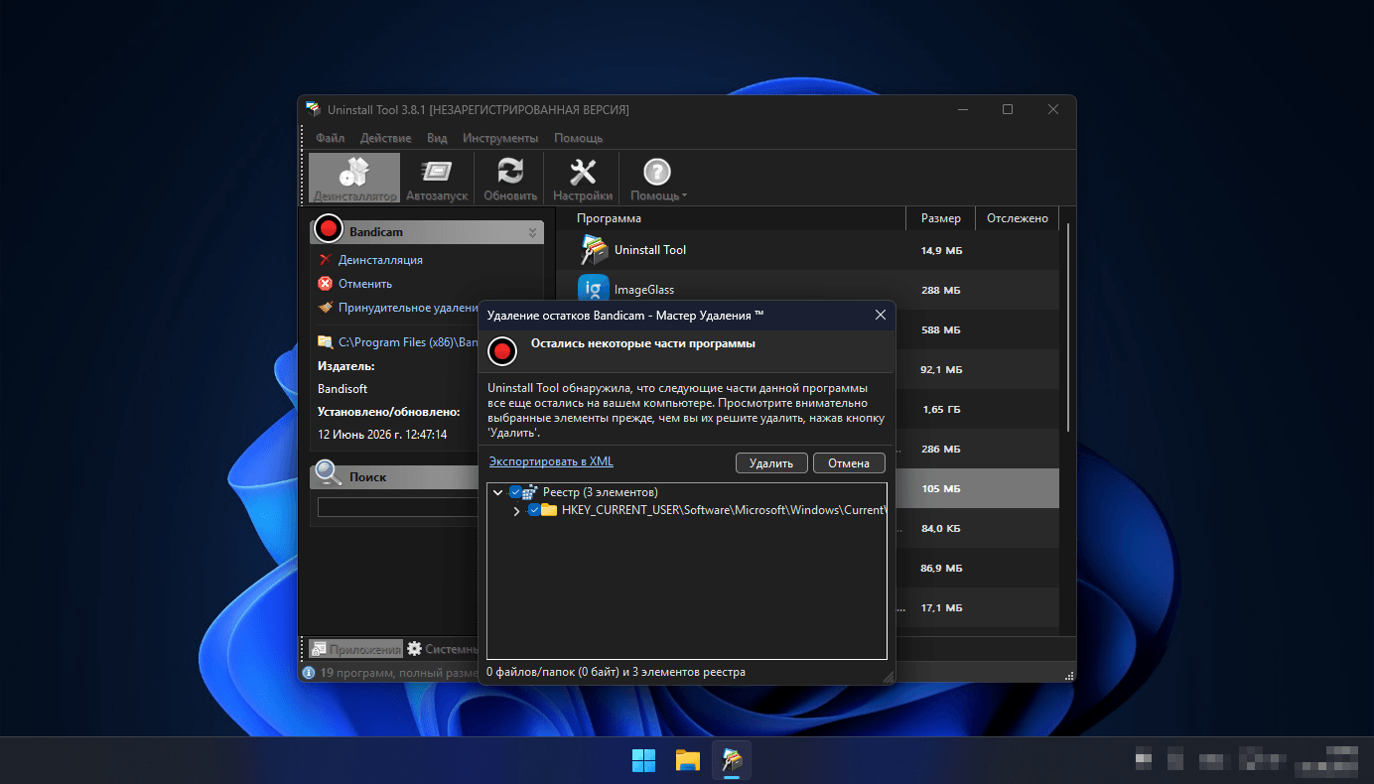This screenshot has width=1374, height=784.
Task: Click the 86,9 МБ size cell
Action: pos(941,568)
